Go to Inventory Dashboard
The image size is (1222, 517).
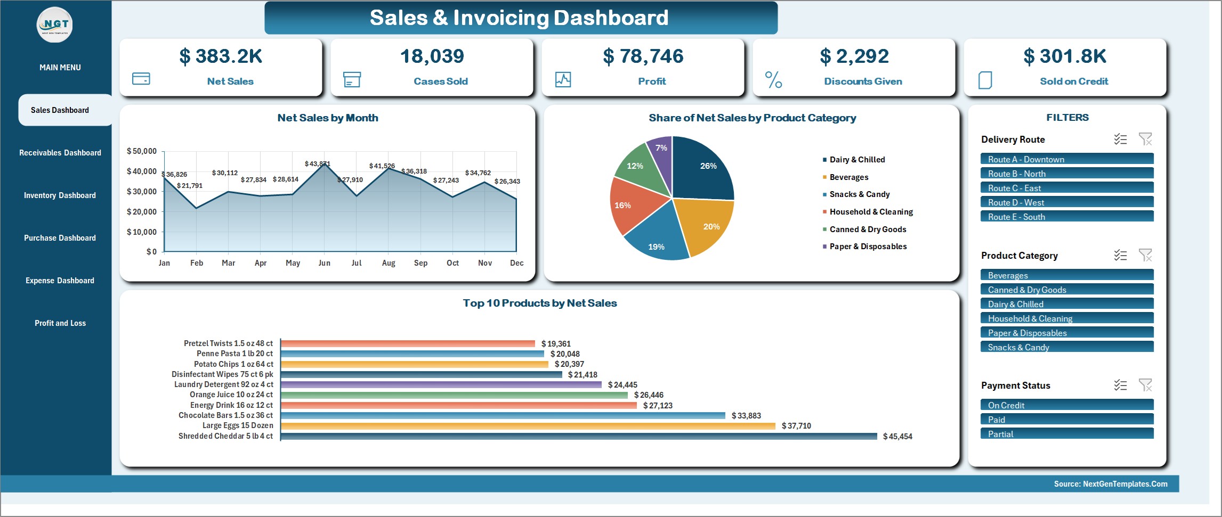(x=60, y=195)
